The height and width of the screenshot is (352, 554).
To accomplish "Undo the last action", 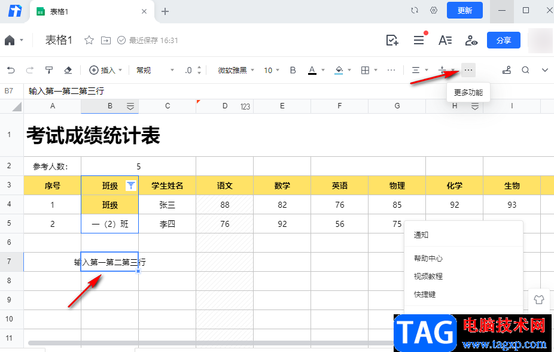I will click(x=11, y=70).
